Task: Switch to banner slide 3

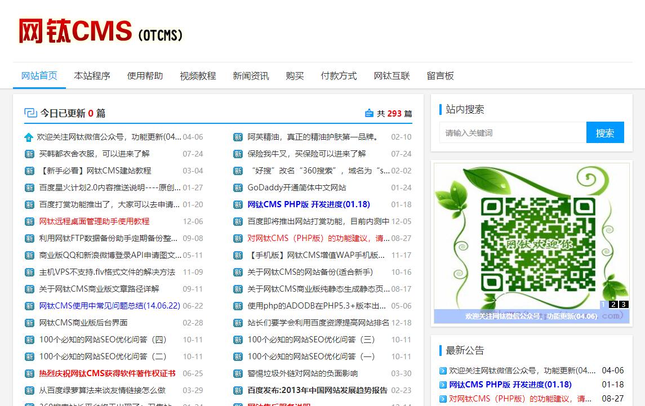Action: coord(624,305)
